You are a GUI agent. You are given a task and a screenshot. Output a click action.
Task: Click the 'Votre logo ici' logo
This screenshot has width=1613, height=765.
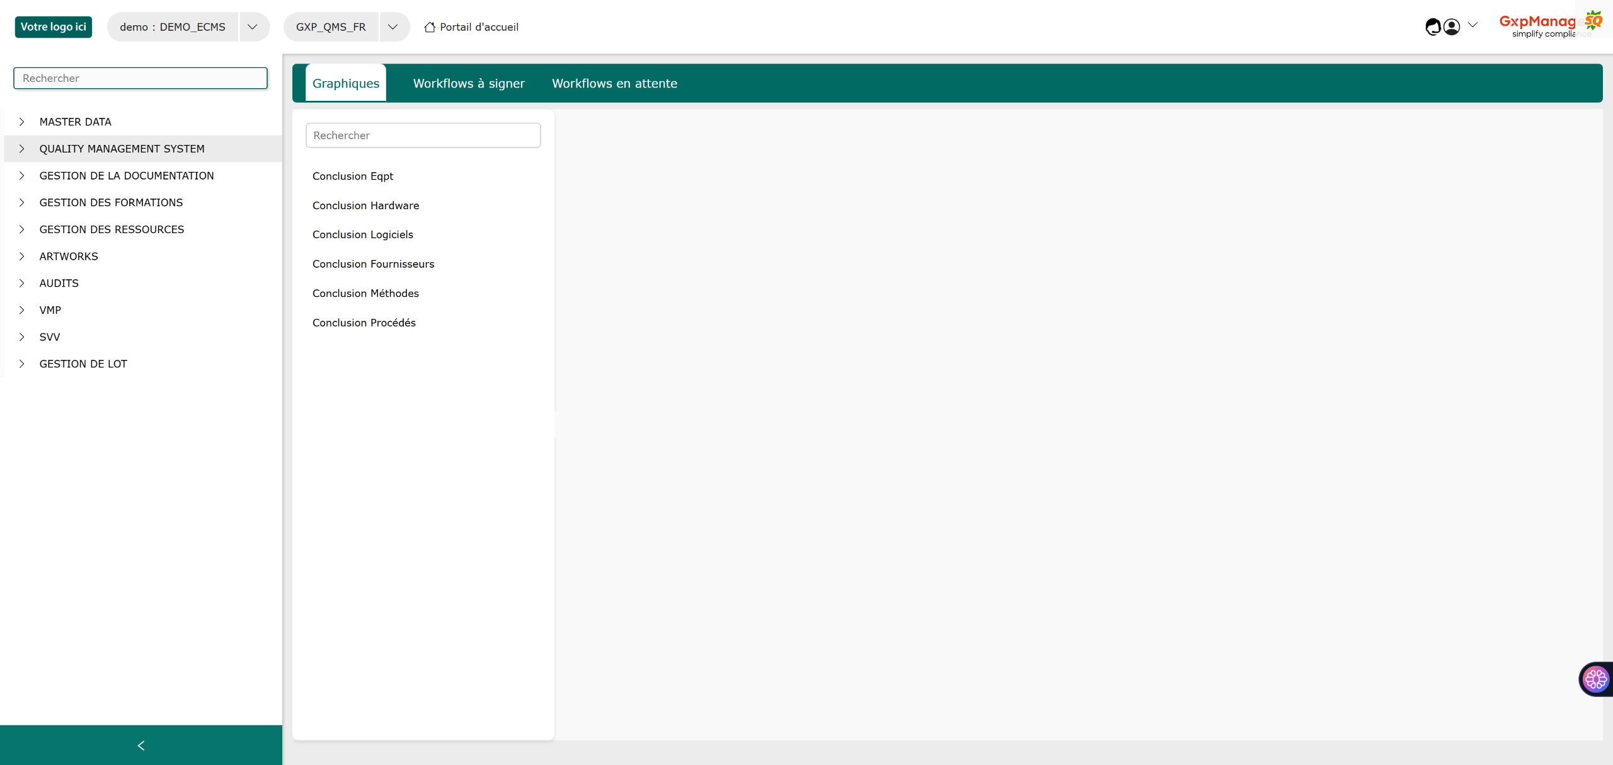coord(54,26)
